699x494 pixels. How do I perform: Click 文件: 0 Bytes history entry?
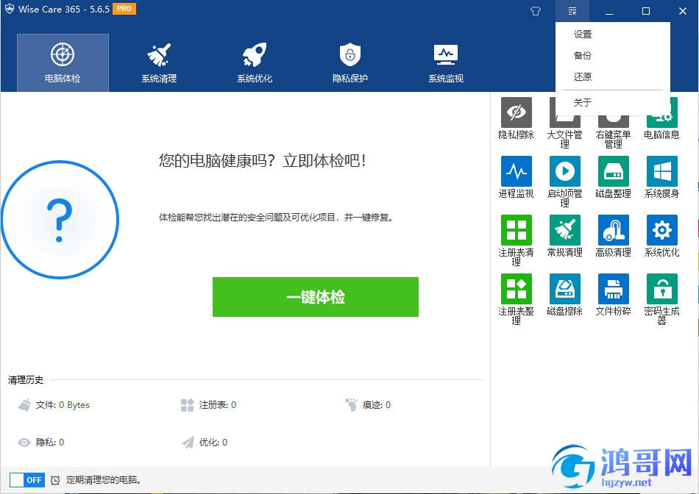click(54, 405)
